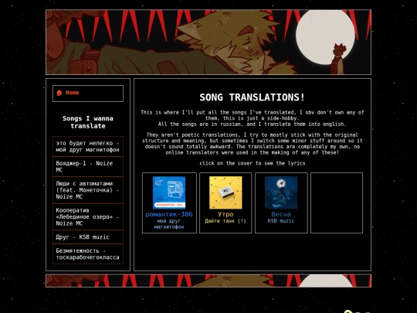The width and height of the screenshot is (417, 313).
Task: Click the Весна song title link
Action: click(281, 214)
